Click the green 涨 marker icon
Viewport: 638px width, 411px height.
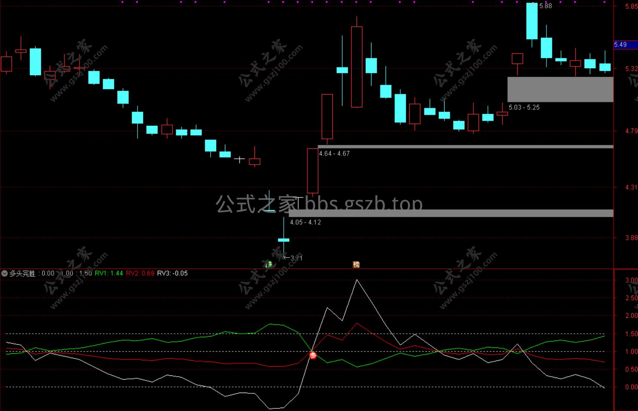[270, 264]
